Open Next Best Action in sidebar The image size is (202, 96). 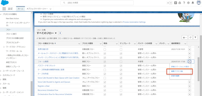coord(12,18)
